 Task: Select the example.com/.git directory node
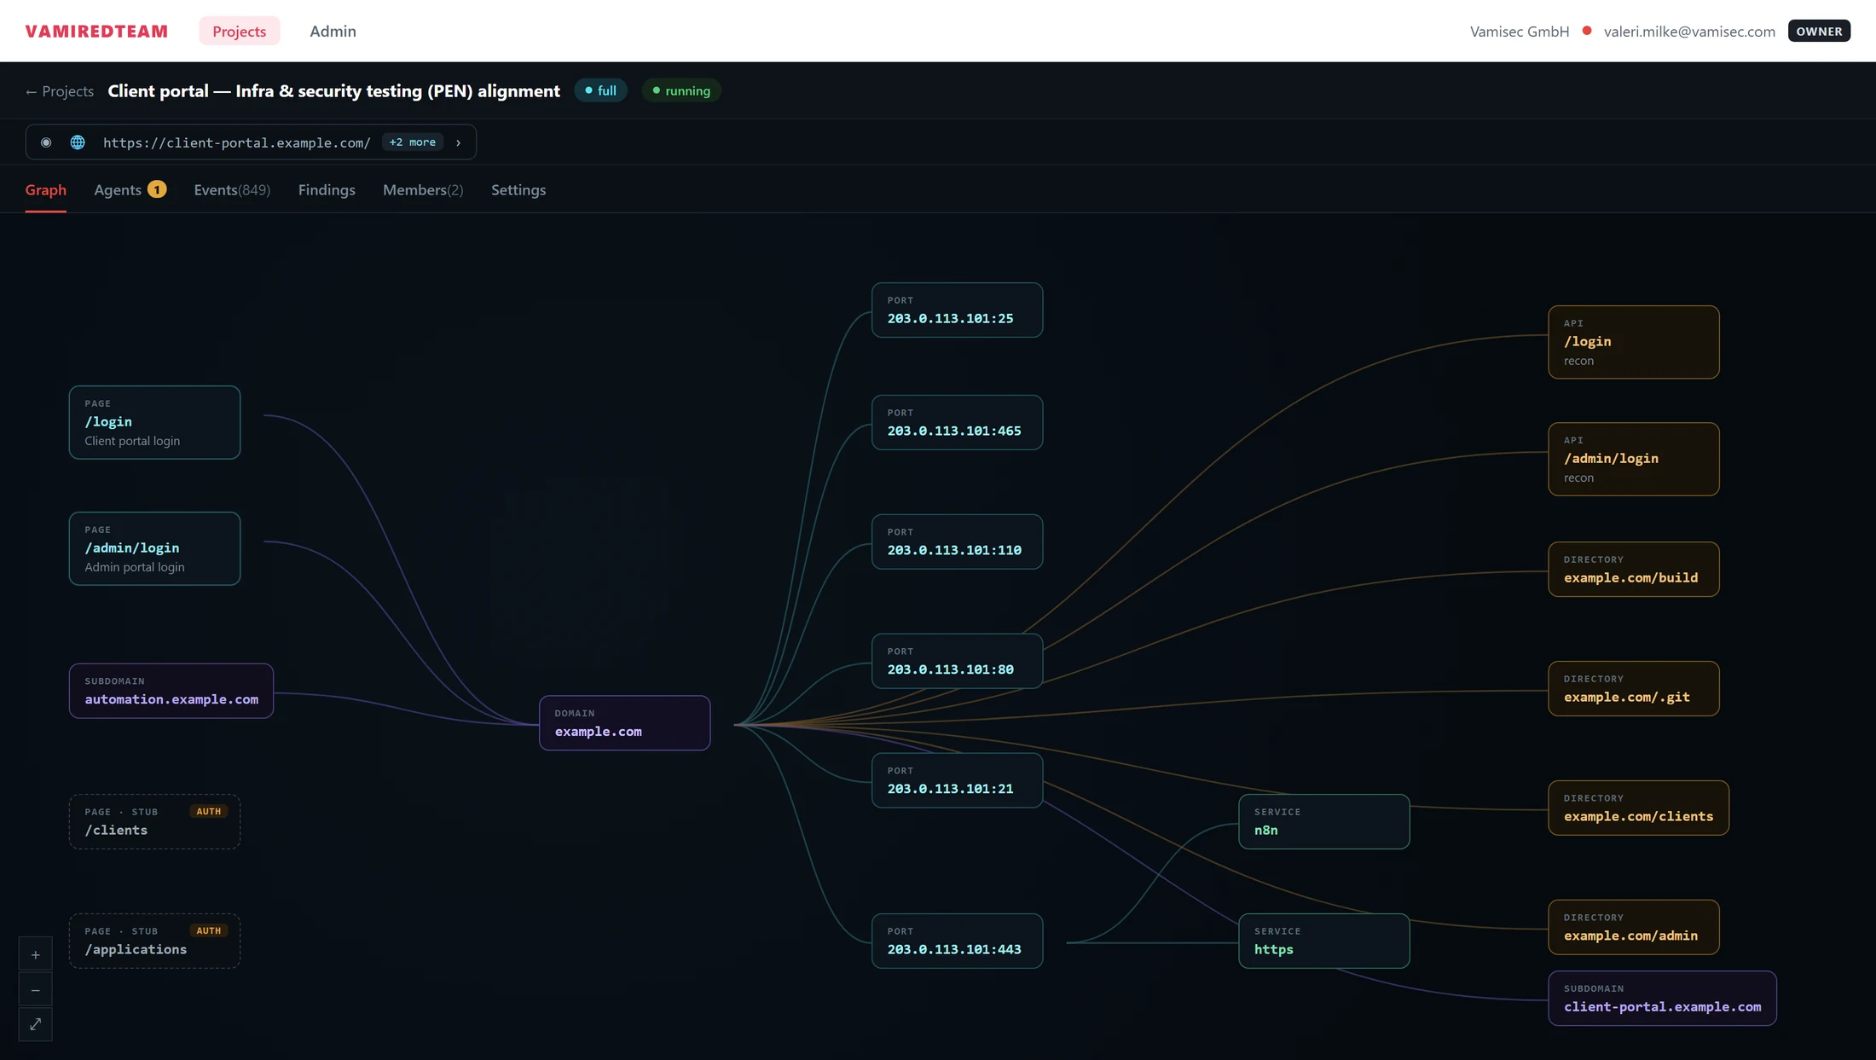coord(1634,688)
